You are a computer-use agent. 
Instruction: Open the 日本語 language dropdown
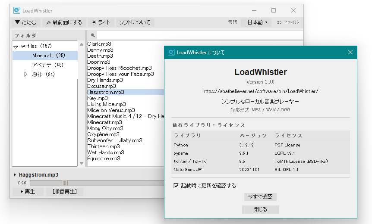256,22
